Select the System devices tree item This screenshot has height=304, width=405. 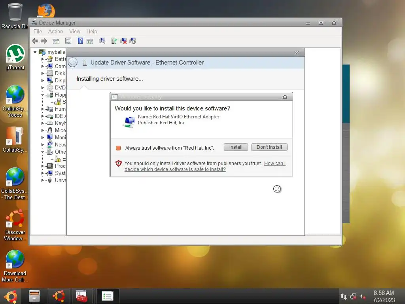[x=60, y=173]
